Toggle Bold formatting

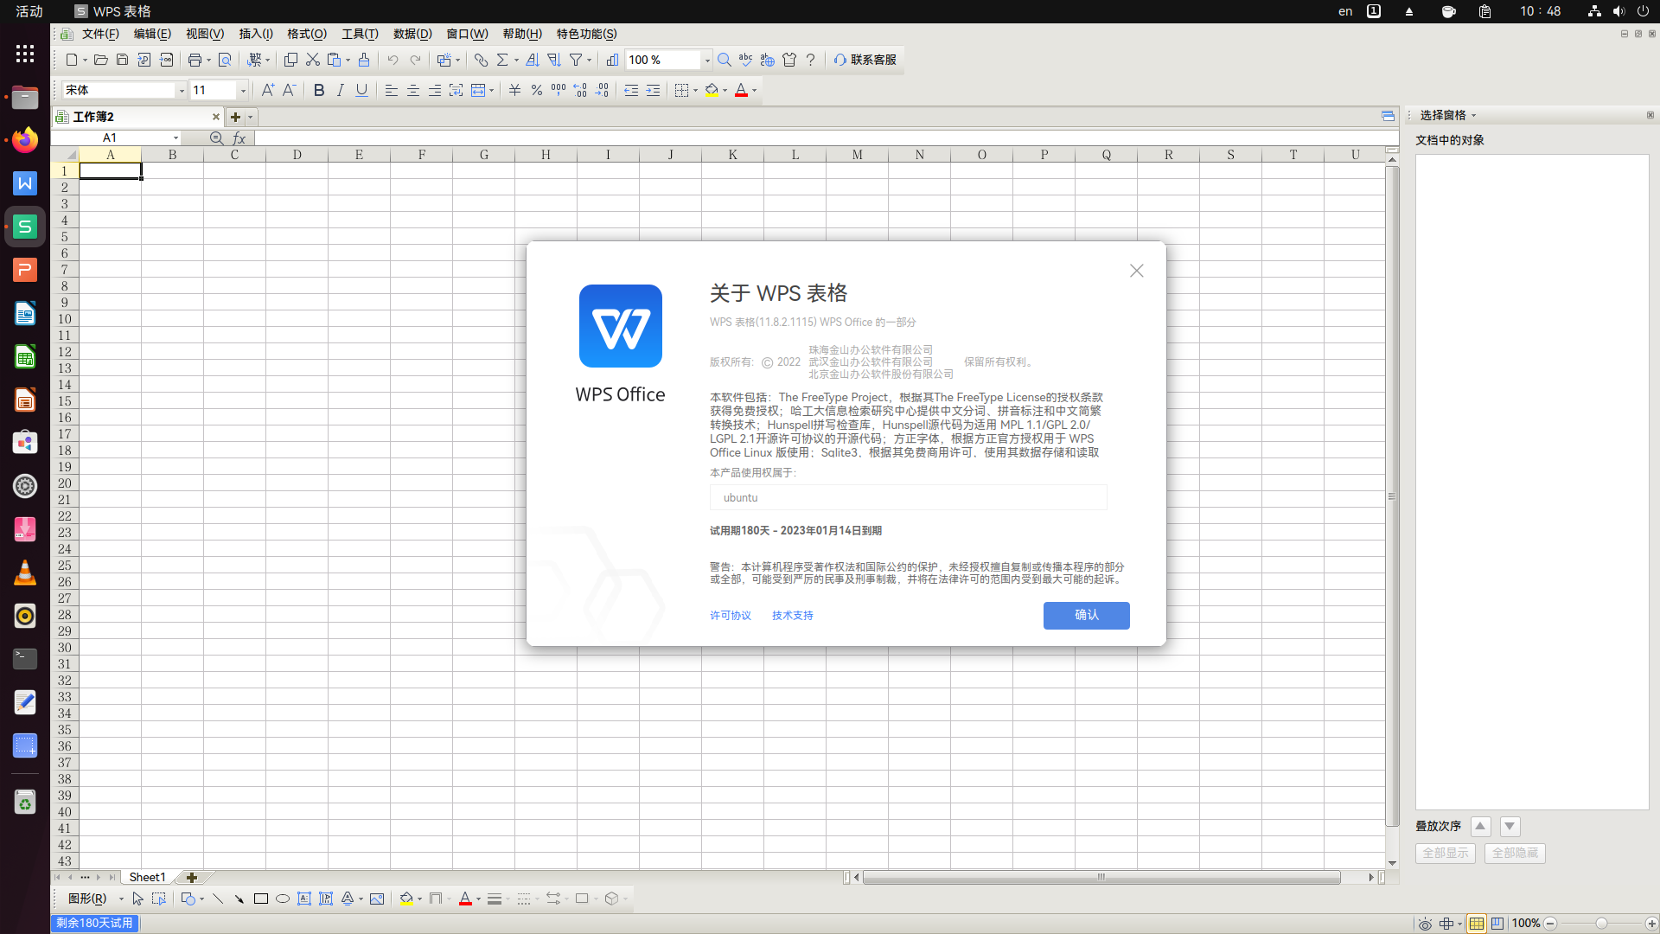pos(319,90)
